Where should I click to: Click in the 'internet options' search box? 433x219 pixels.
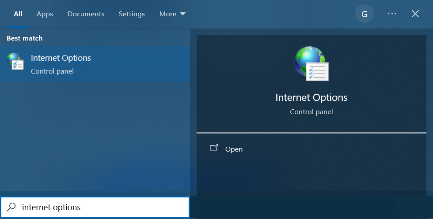102,207
